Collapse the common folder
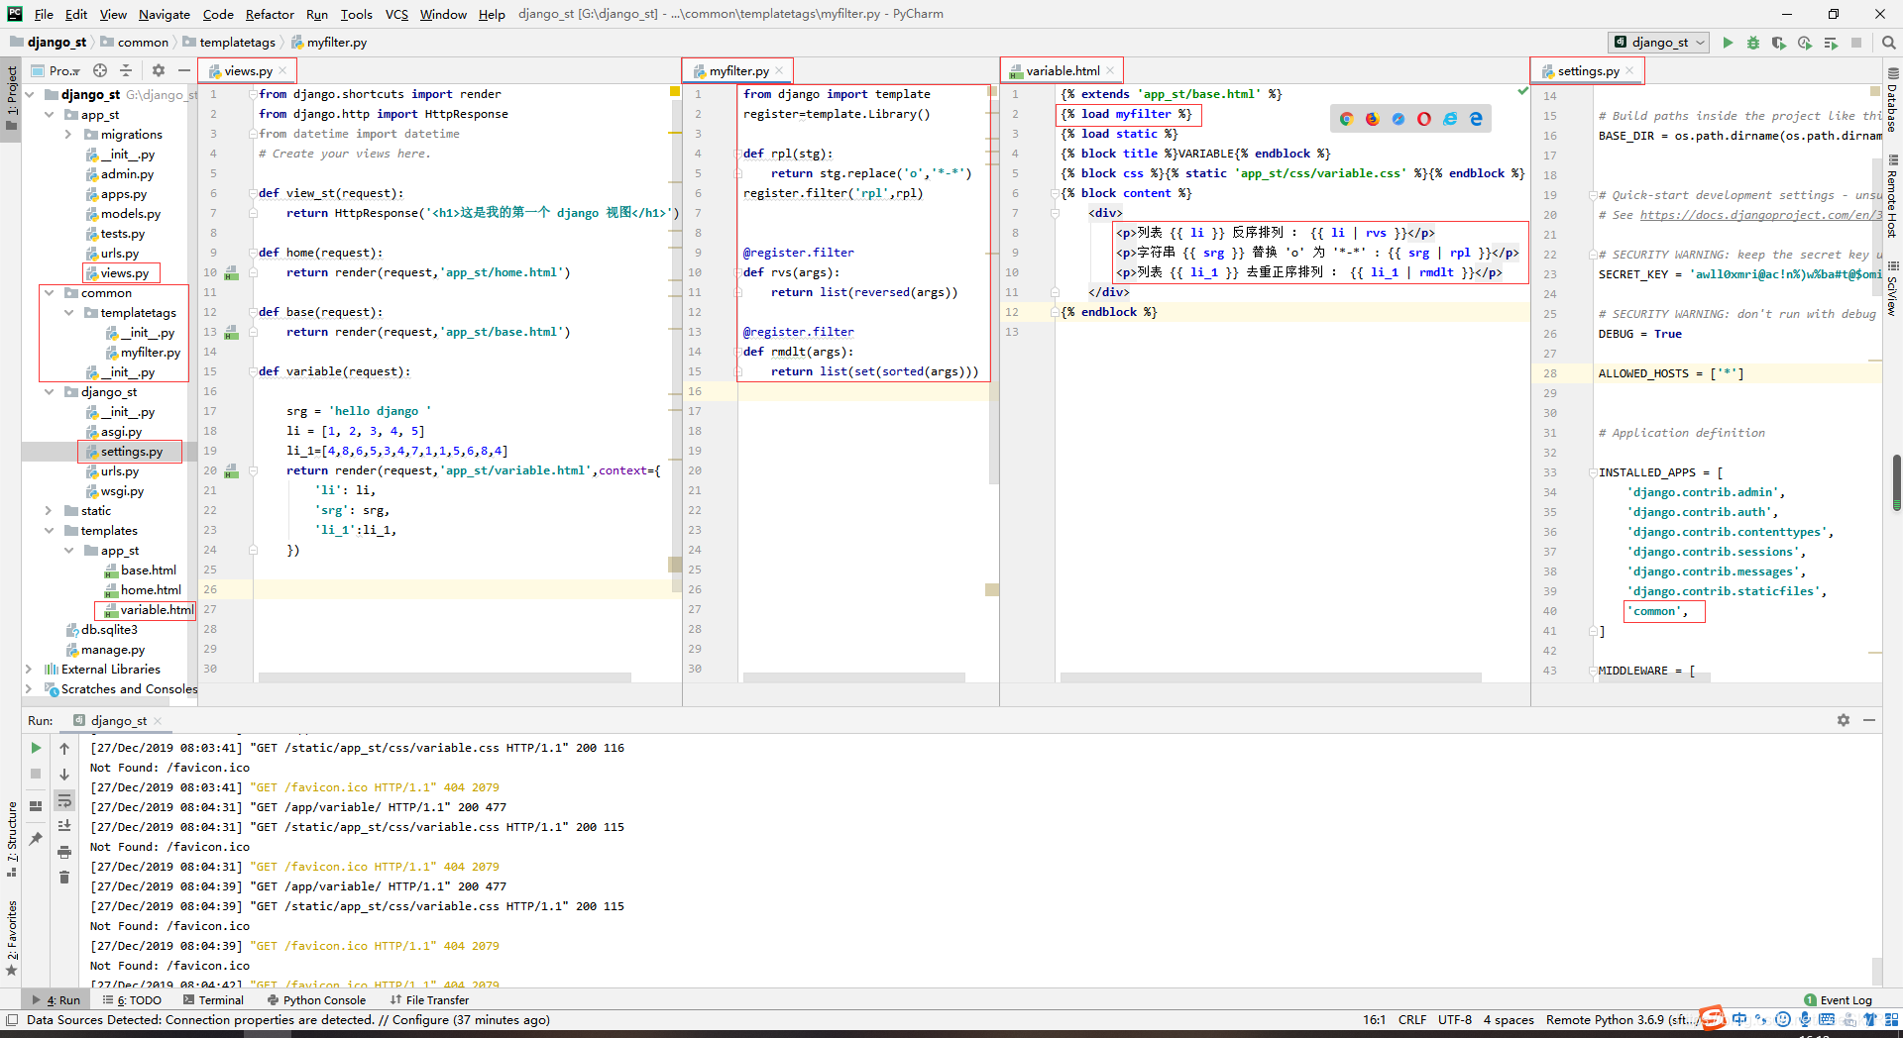Screen dimensions: 1903x1038 coord(49,293)
